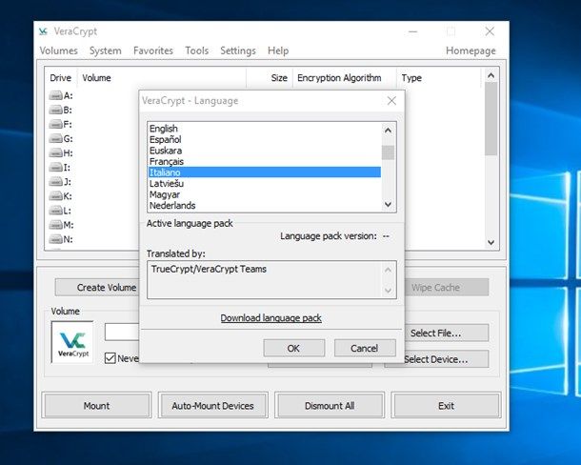Select drive G: icon in drive list

tap(55, 138)
